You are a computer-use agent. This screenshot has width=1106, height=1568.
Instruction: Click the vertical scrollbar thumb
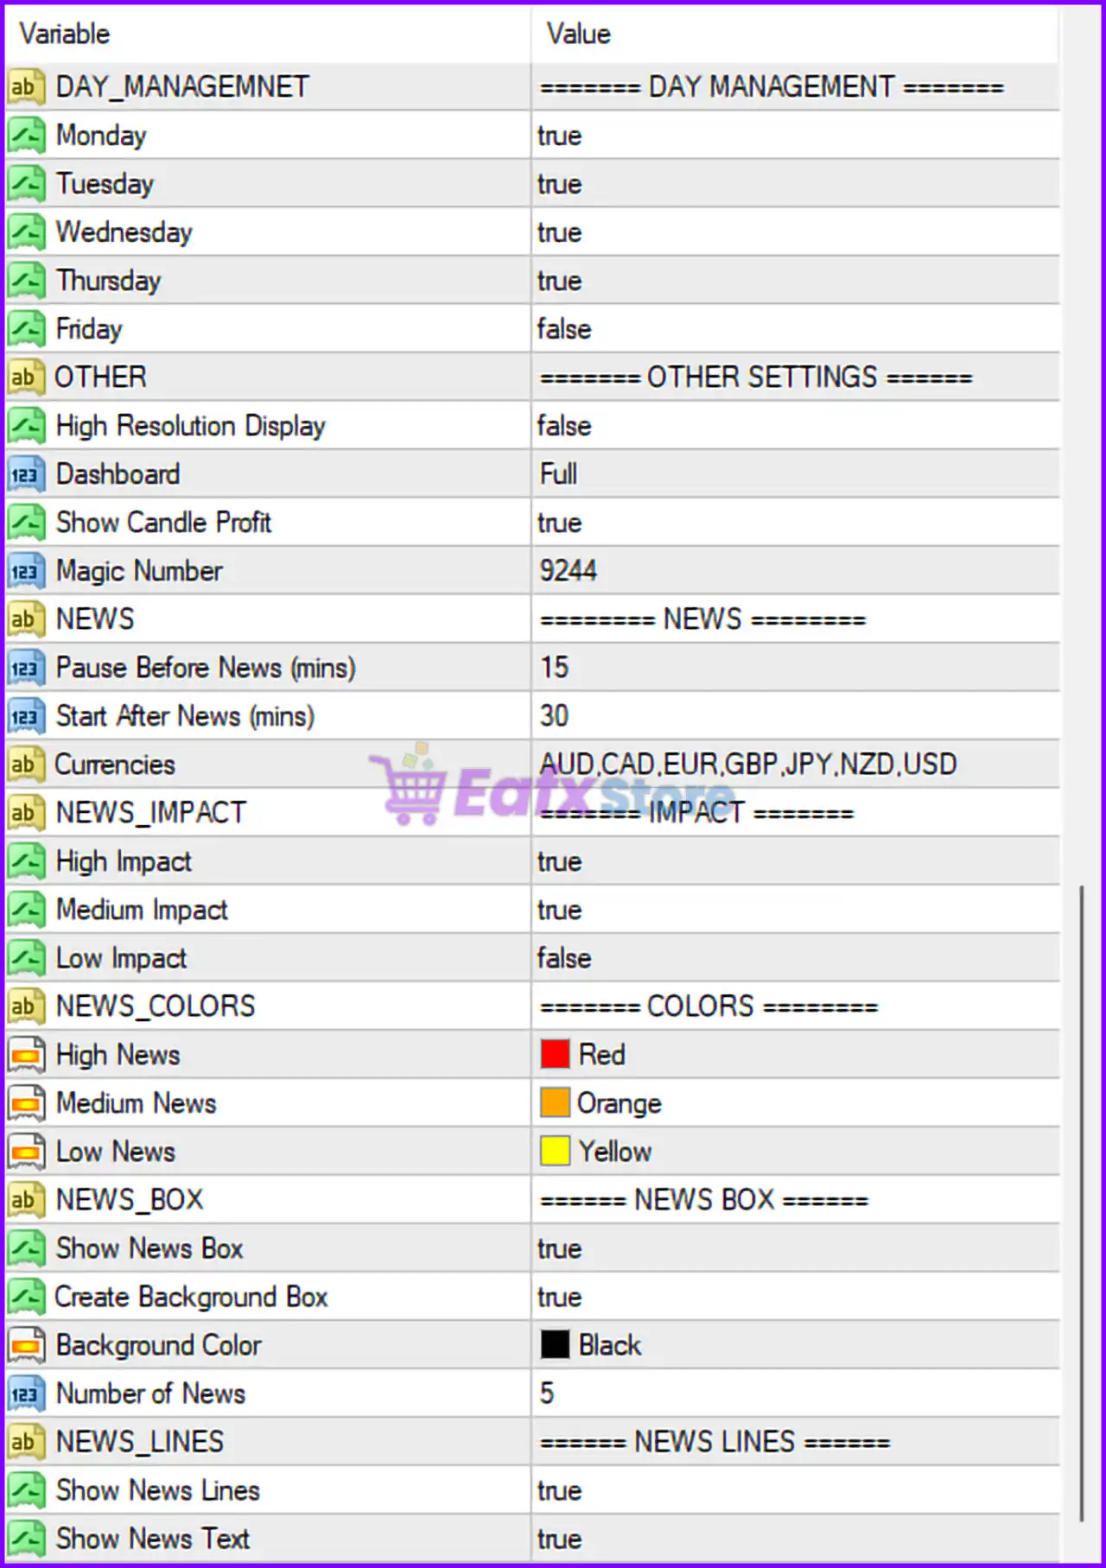[1081, 1203]
